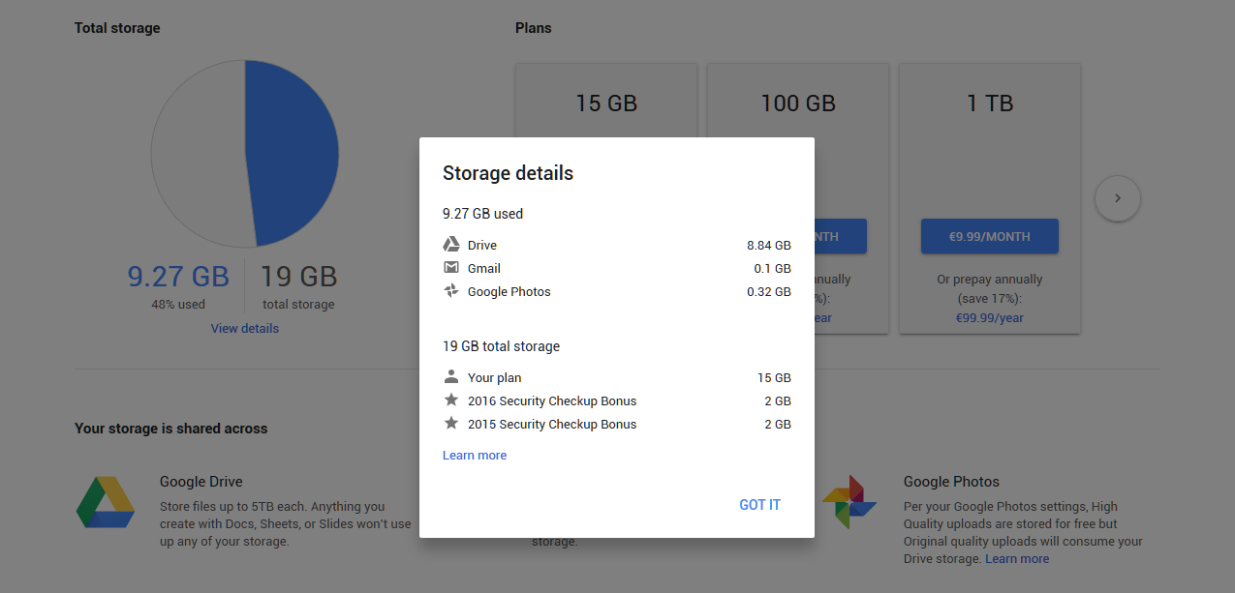Select the 1 TB plan heading
Viewport: 1235px width, 593px height.
tap(990, 104)
